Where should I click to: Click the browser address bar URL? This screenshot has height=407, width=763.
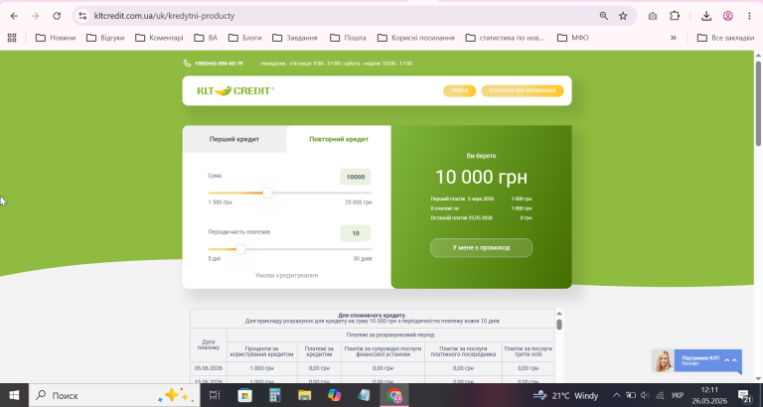tap(165, 16)
